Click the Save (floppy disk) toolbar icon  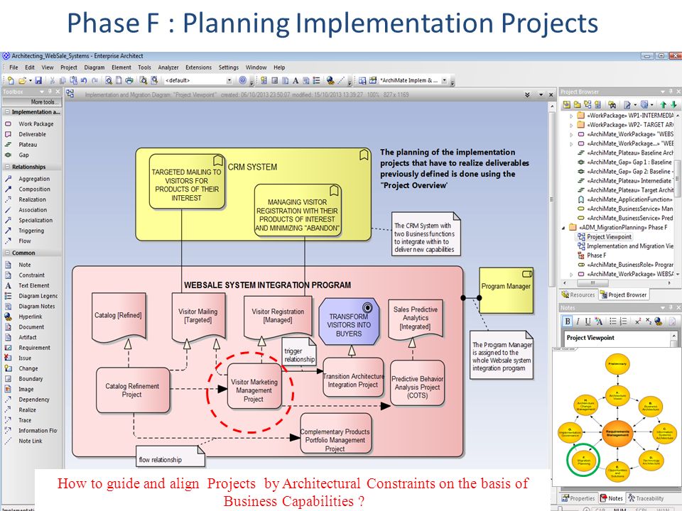(38, 80)
